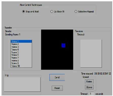Select Frame 5 in sender list

pos(21,52)
